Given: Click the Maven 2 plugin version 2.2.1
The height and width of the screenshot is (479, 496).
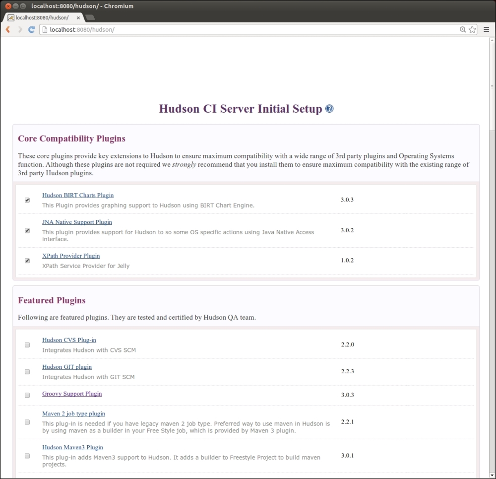Looking at the screenshot, I should [x=347, y=422].
